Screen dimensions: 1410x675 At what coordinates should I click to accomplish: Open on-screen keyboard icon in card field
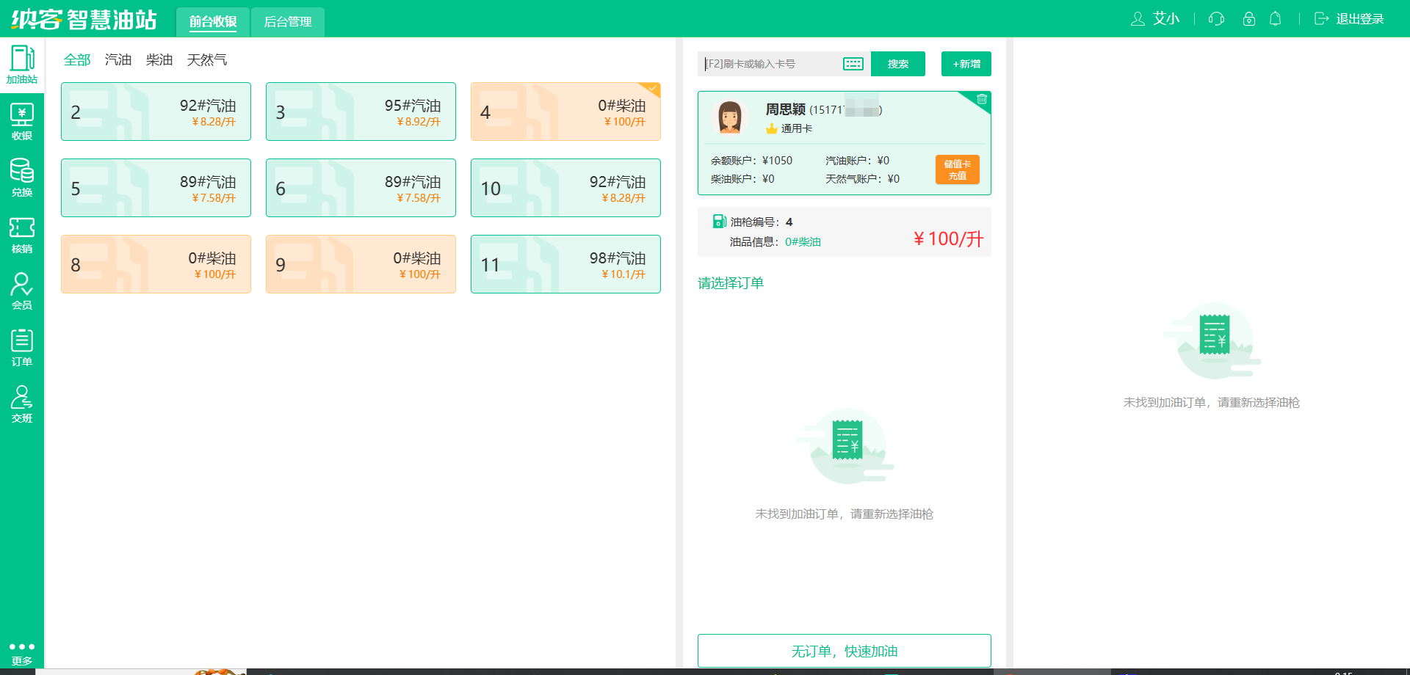point(853,64)
